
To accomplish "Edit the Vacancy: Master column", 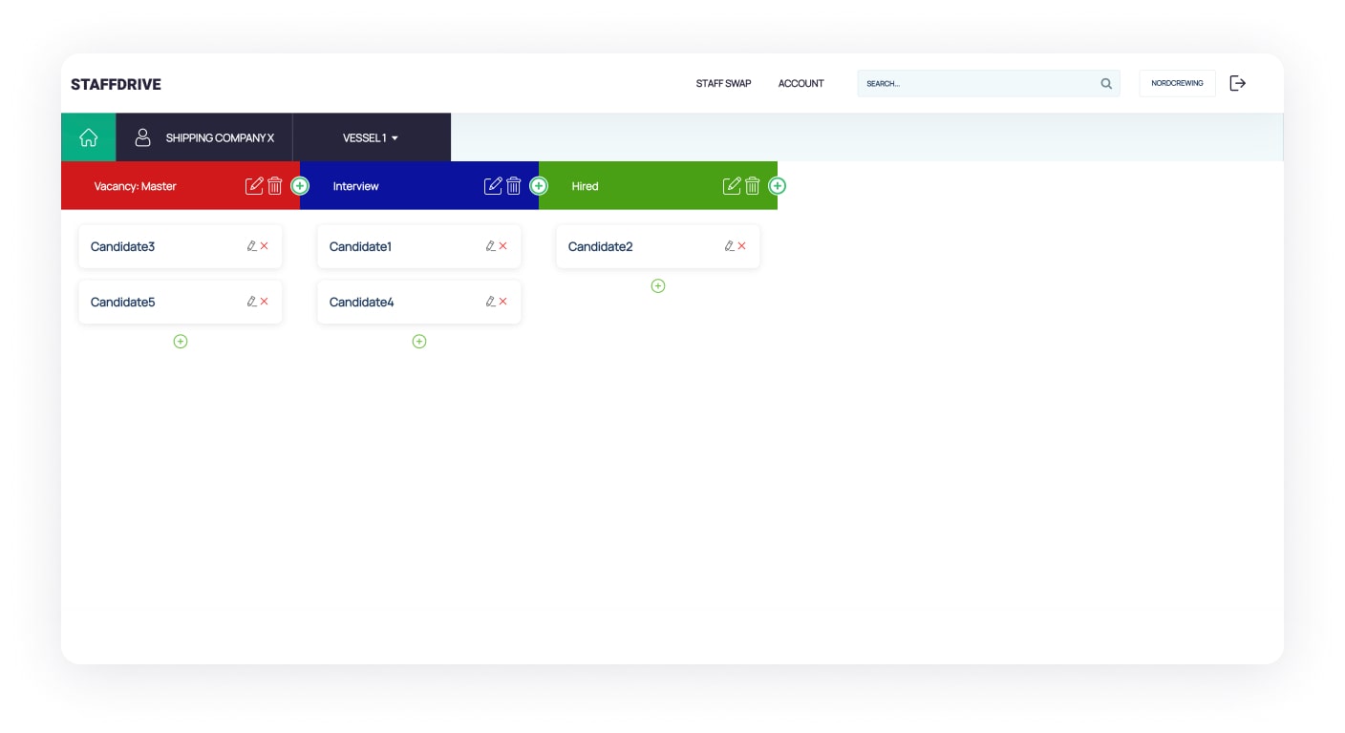I will 254,186.
